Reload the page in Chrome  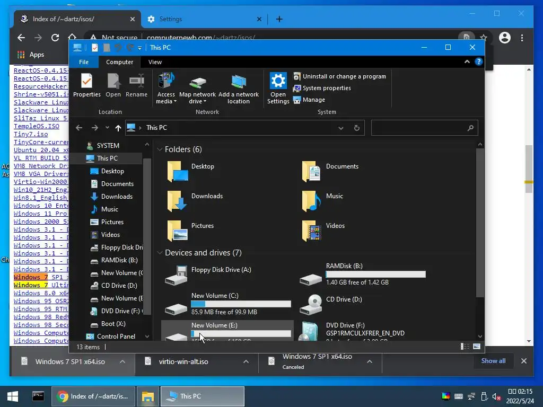pos(55,38)
